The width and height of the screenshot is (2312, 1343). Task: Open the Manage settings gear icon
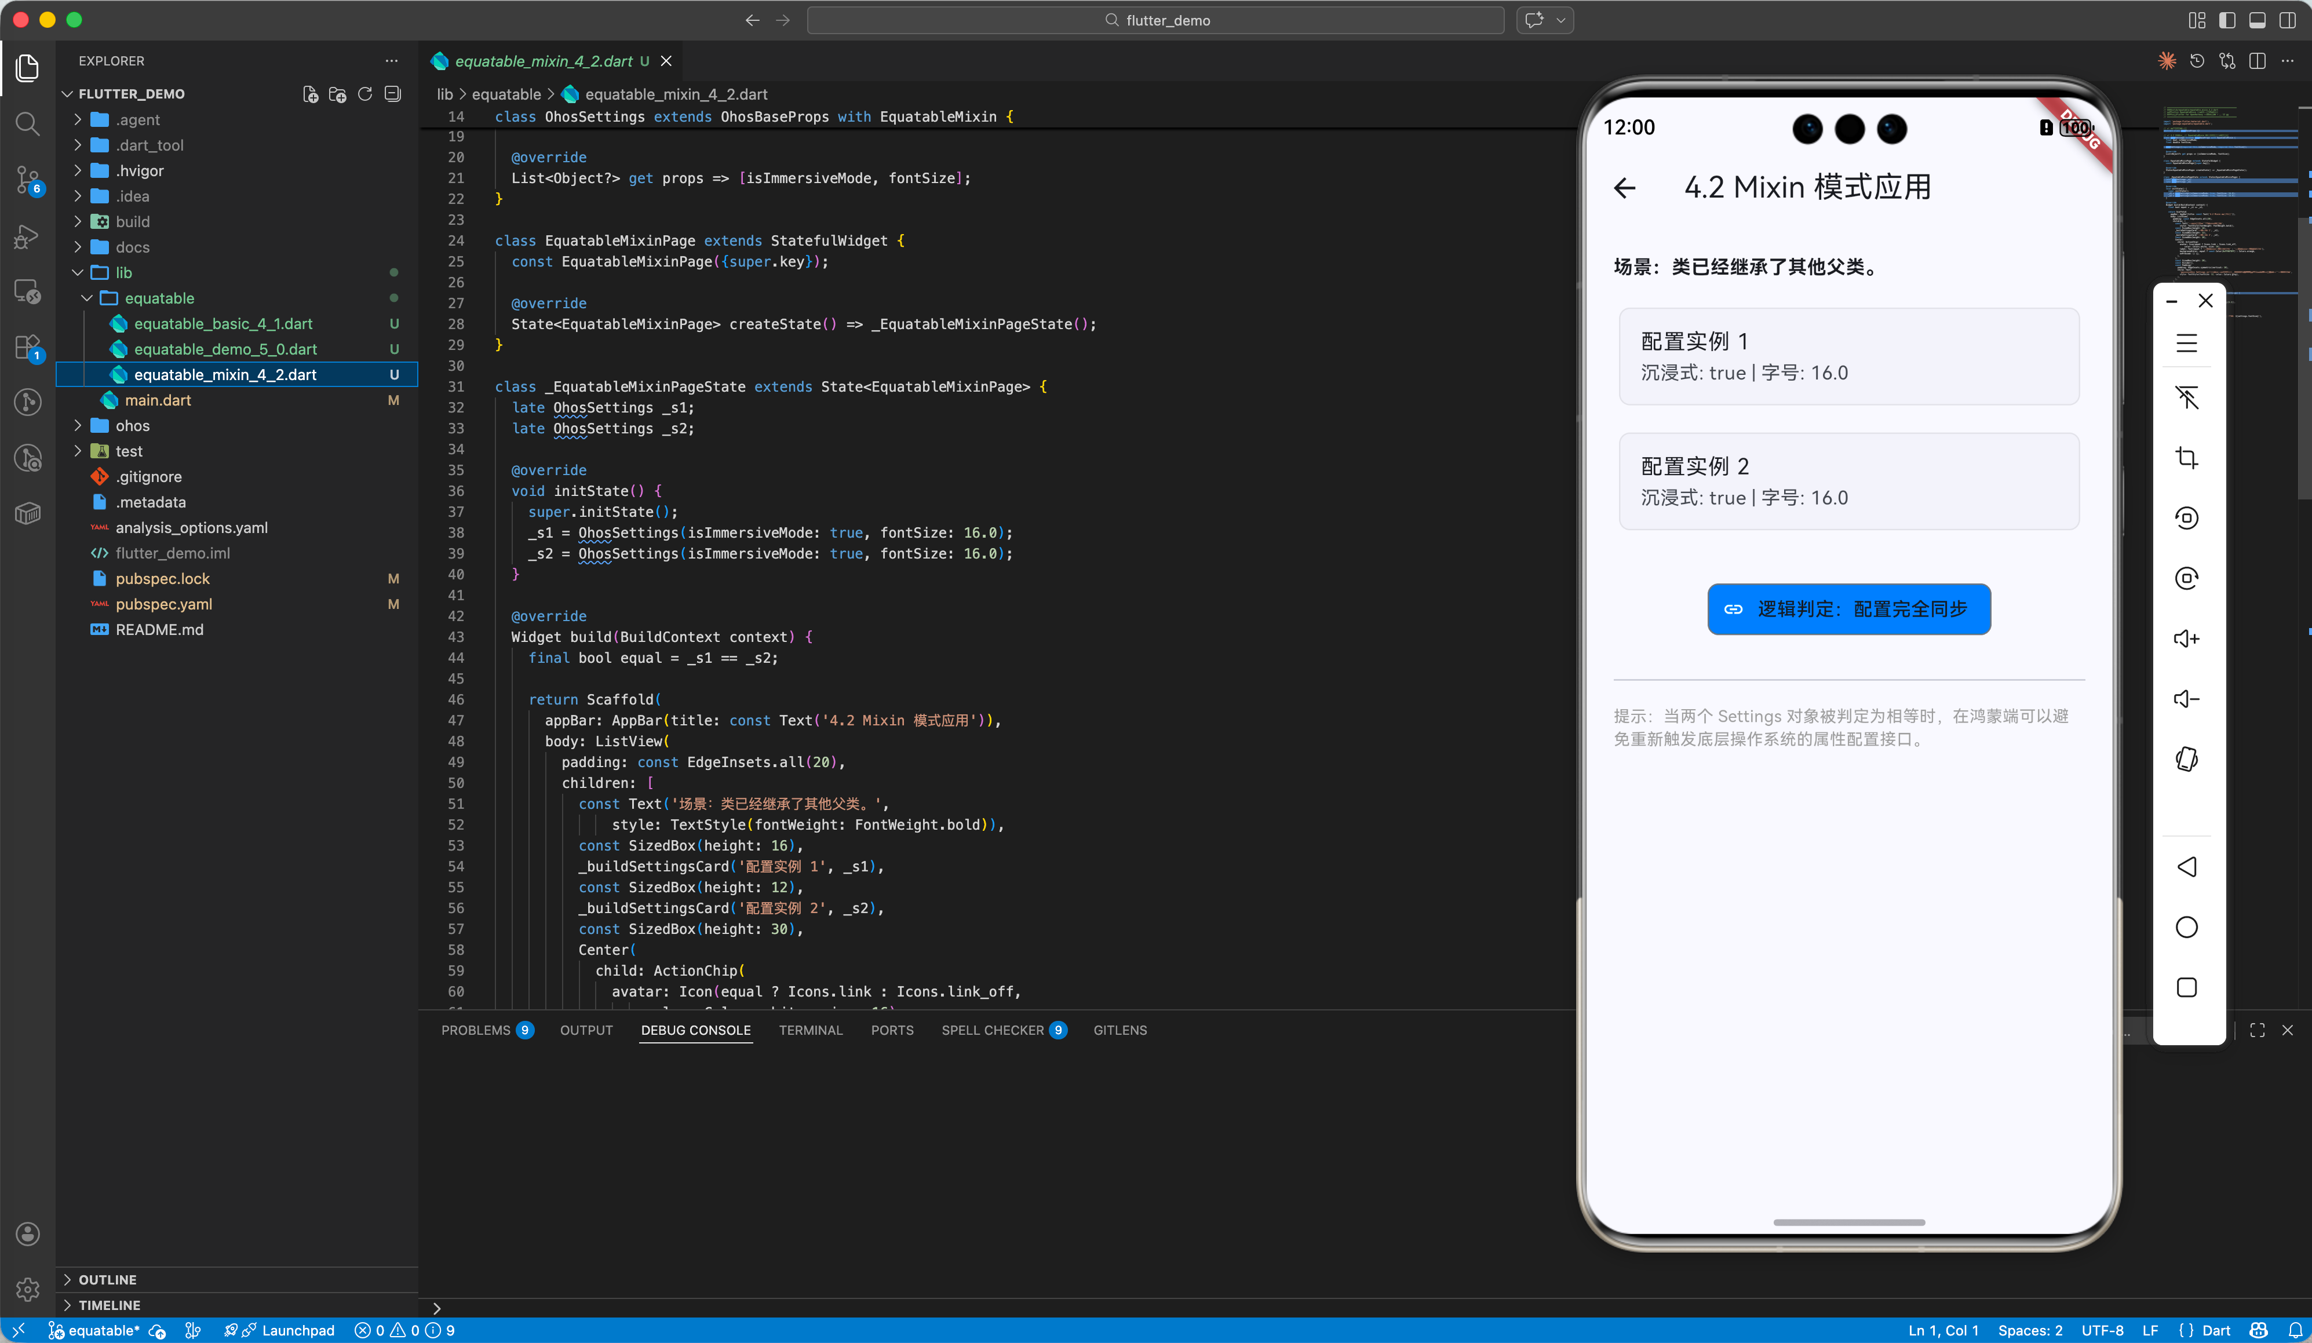[28, 1289]
